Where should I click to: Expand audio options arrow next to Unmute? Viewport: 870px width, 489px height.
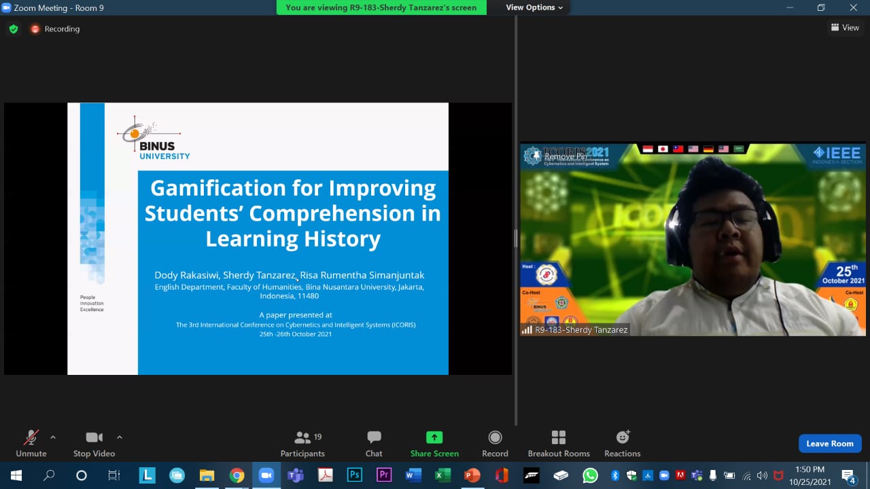[53, 437]
